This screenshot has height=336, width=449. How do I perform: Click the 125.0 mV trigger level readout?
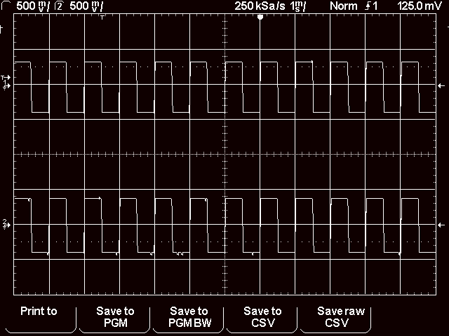coord(420,6)
